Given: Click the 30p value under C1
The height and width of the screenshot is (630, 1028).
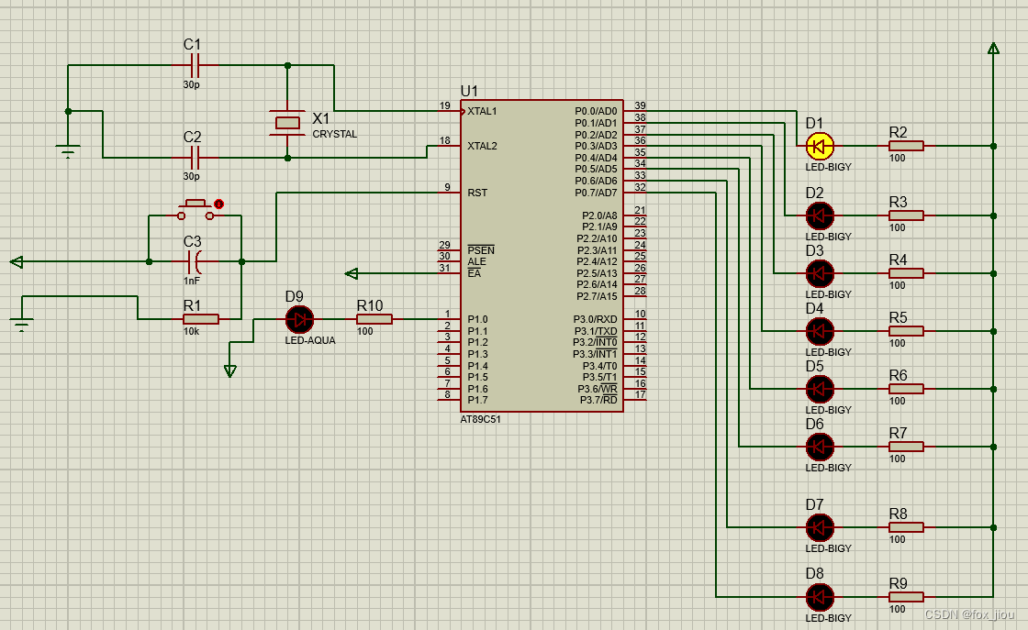Looking at the screenshot, I should 192,84.
